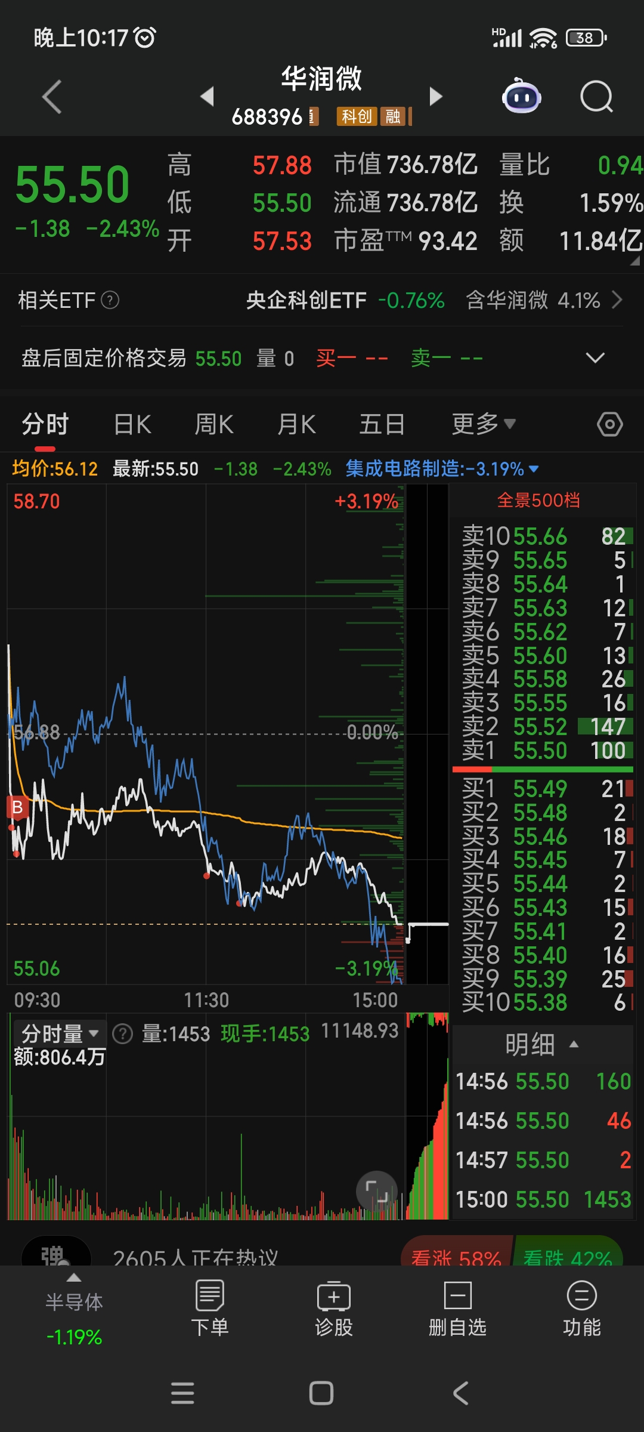Tap 15:00 55.50 1453 trade row

(543, 1199)
